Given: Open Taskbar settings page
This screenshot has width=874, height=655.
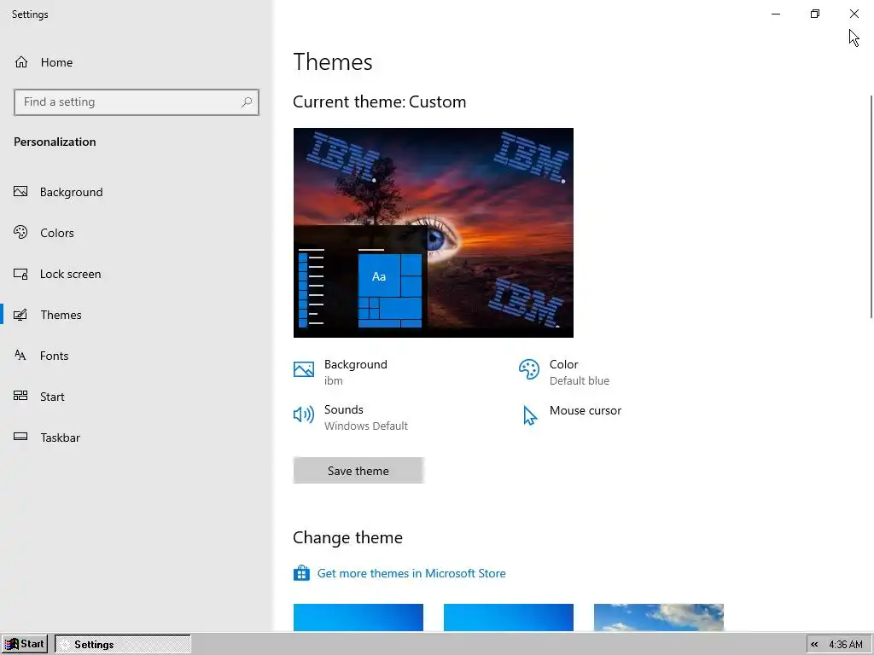Looking at the screenshot, I should pos(136,438).
